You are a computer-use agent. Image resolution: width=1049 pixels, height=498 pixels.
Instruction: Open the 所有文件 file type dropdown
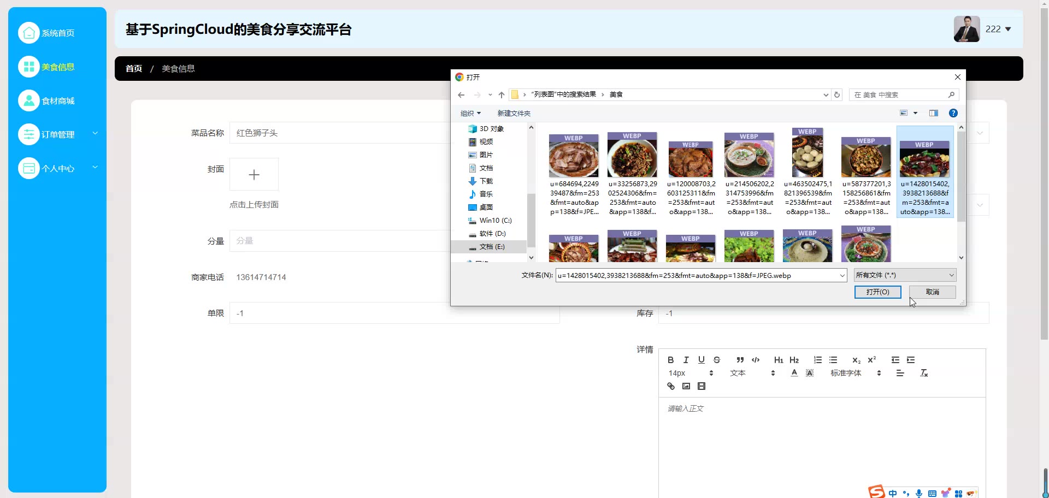click(x=905, y=275)
